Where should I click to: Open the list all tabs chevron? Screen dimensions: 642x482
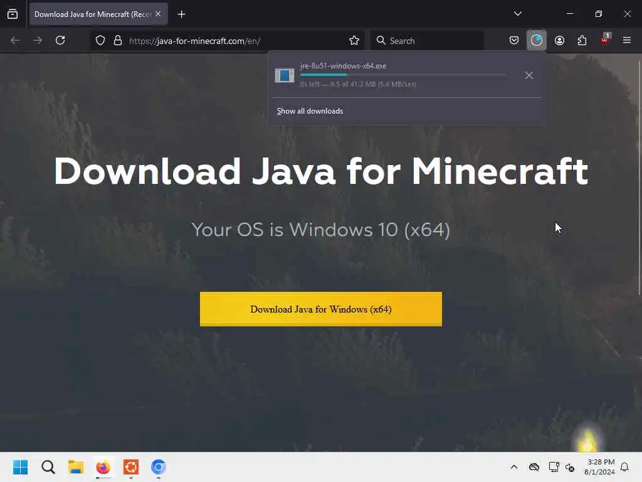(x=517, y=14)
